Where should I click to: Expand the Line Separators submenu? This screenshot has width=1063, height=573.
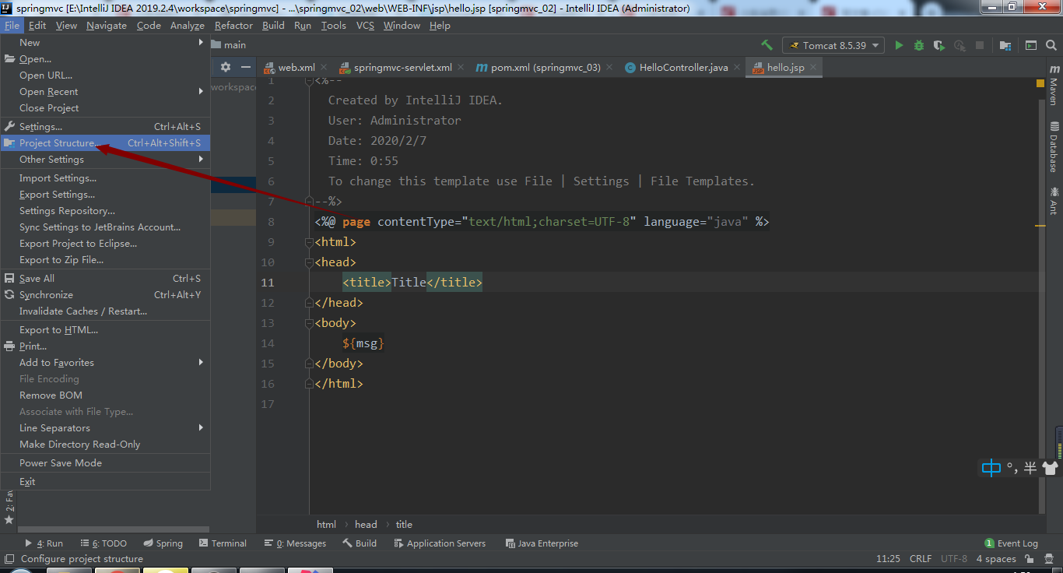point(105,428)
